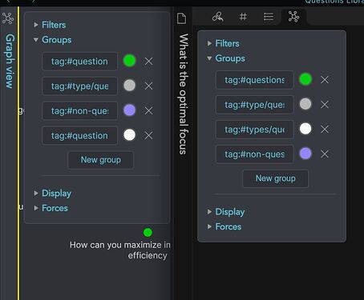This screenshot has width=364, height=300.
Task: Delete the left tag:#non-que group via X
Action: [148, 110]
